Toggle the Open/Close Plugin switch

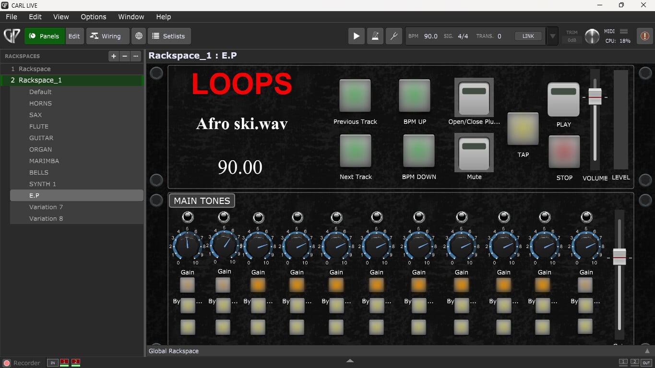[474, 97]
